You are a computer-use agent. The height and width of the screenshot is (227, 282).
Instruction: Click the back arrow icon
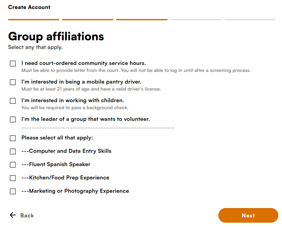[13, 215]
